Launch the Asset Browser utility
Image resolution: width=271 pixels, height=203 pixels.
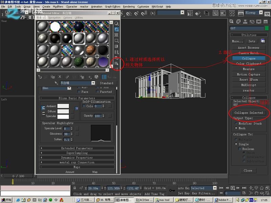[248, 47]
